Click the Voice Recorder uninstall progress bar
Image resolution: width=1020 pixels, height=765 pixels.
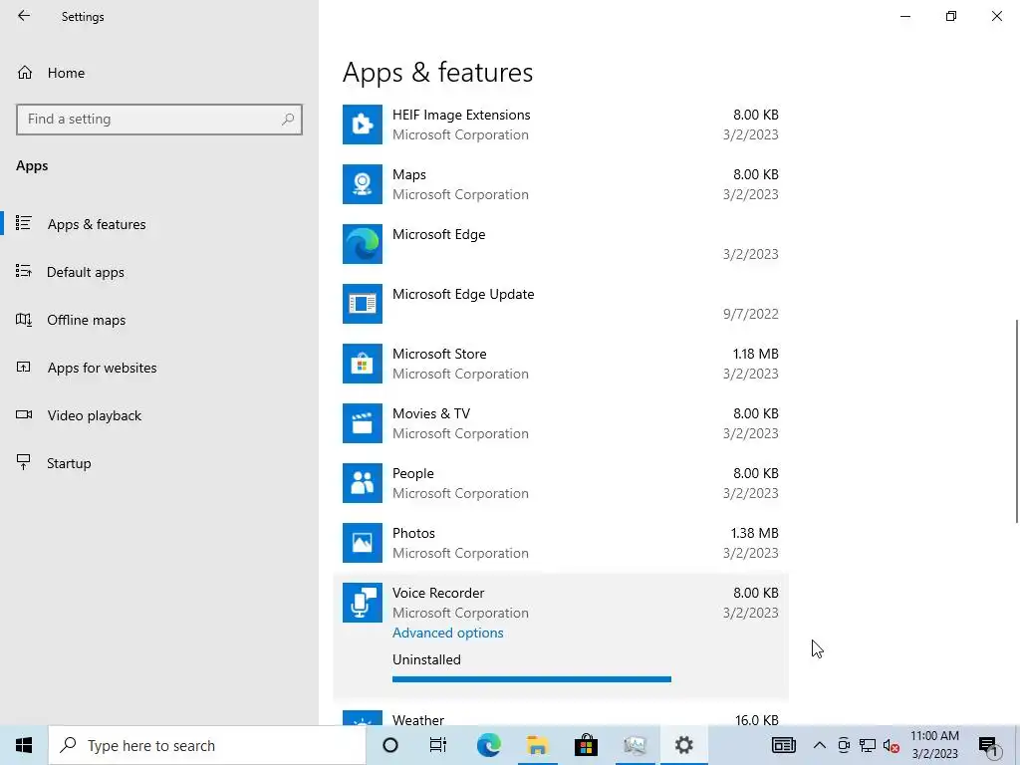point(532,679)
